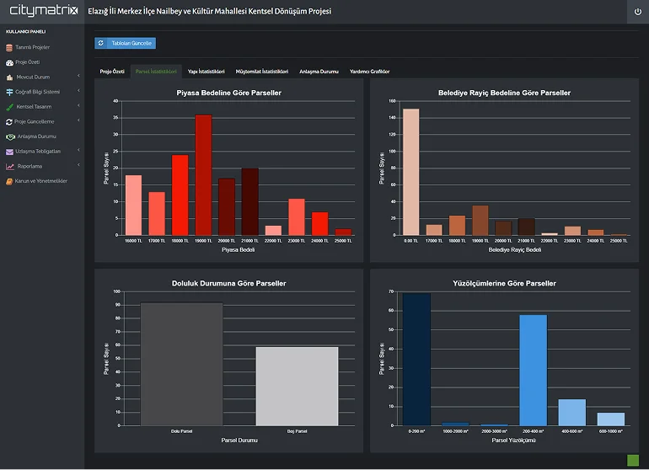
Task: Click the Tabloları Güncelle button
Action: coord(125,43)
